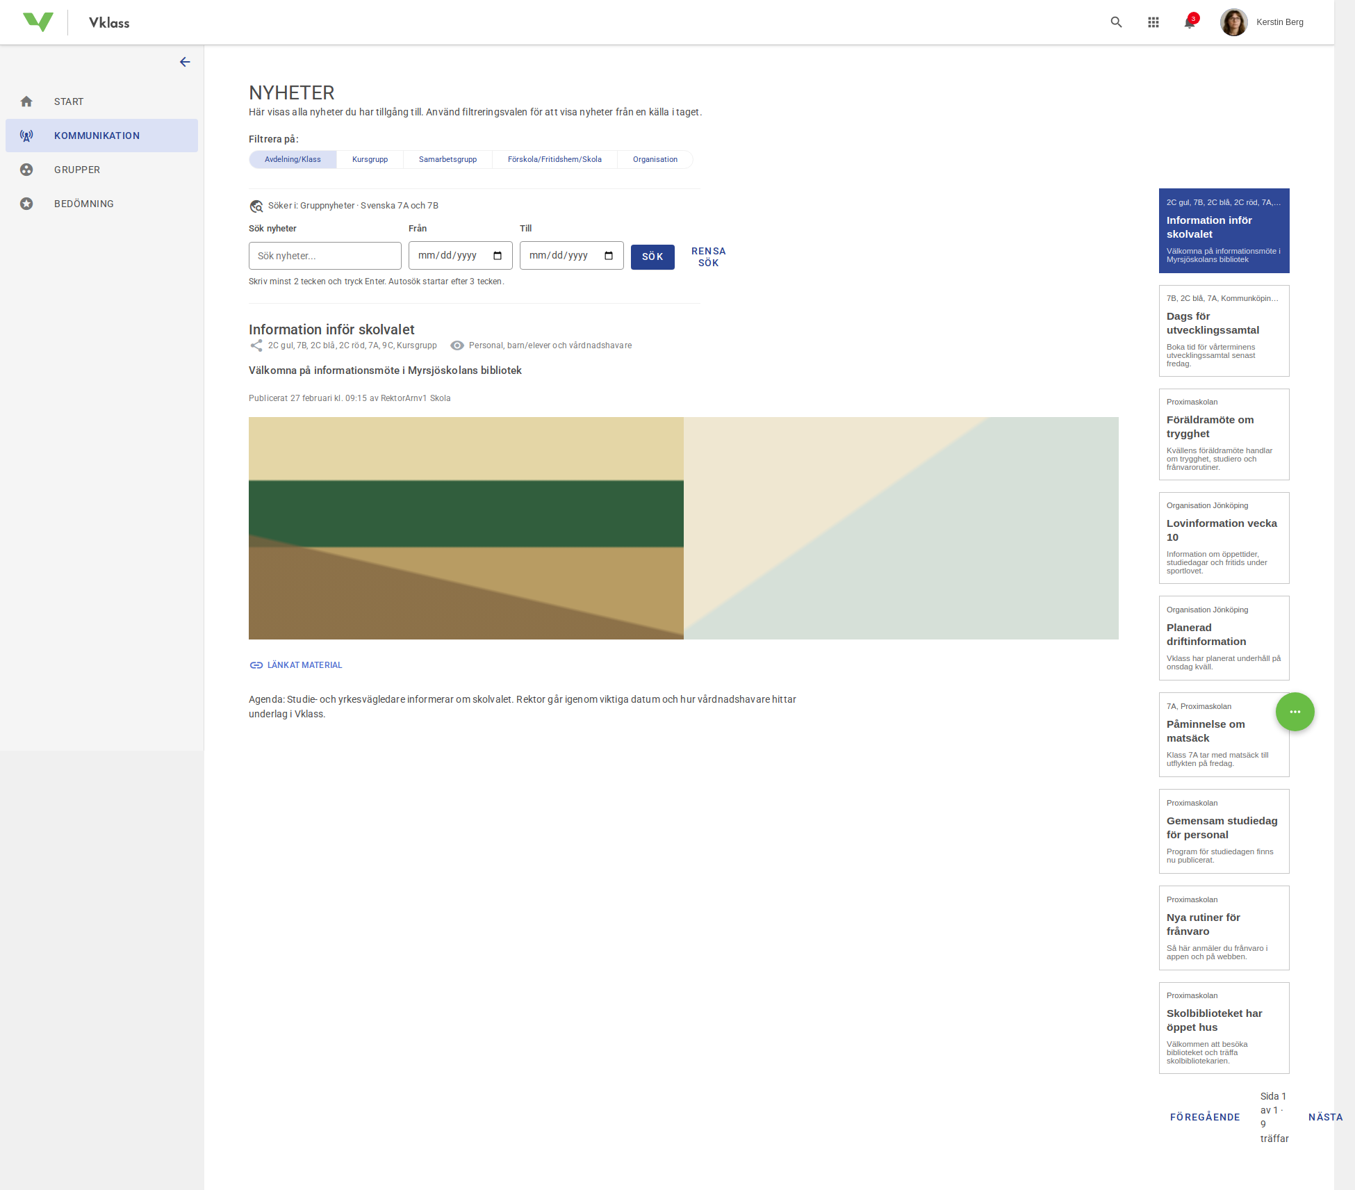Viewport: 1355px width, 1190px height.
Task: Select the Samarbetsgrupp filter
Action: (x=447, y=159)
